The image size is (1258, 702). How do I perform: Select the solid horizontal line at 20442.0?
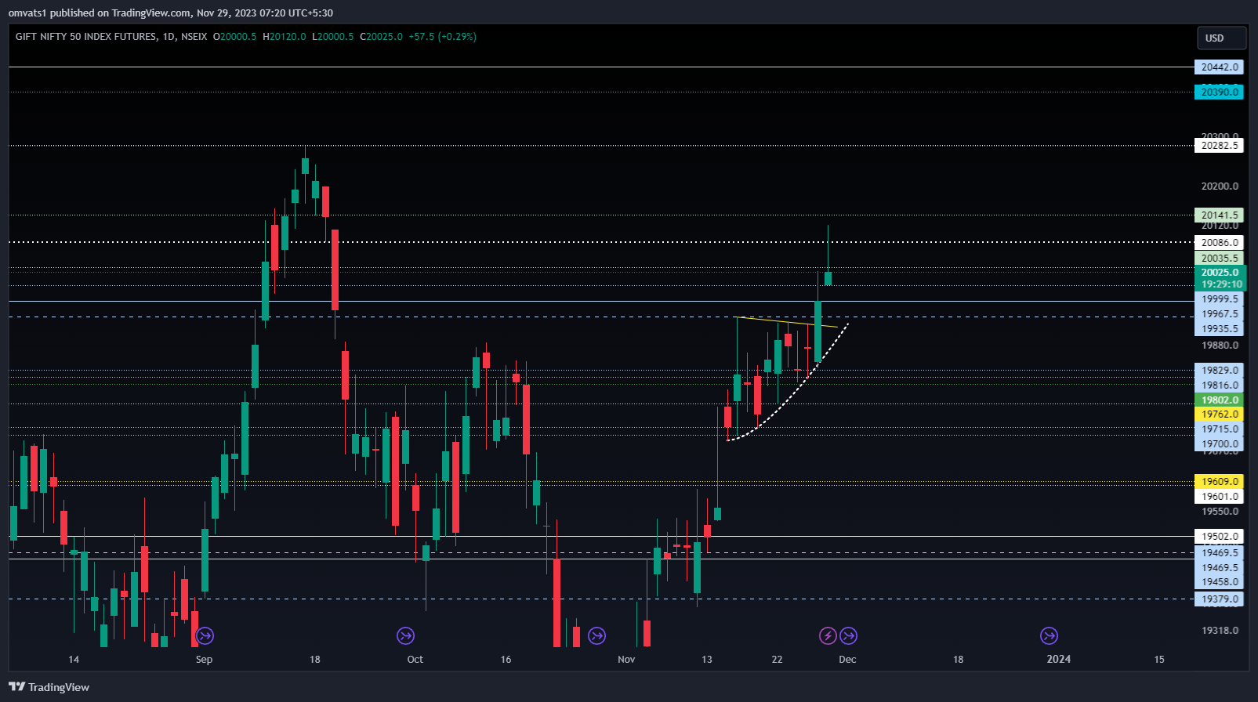click(601, 67)
